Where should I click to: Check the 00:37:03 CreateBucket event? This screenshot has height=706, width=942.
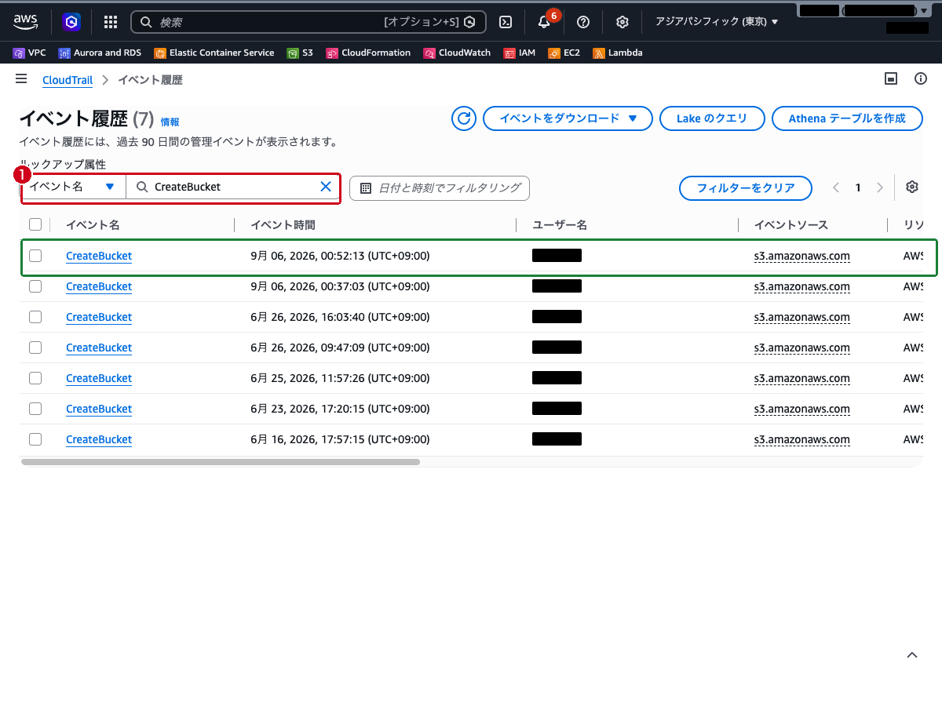[x=35, y=286]
